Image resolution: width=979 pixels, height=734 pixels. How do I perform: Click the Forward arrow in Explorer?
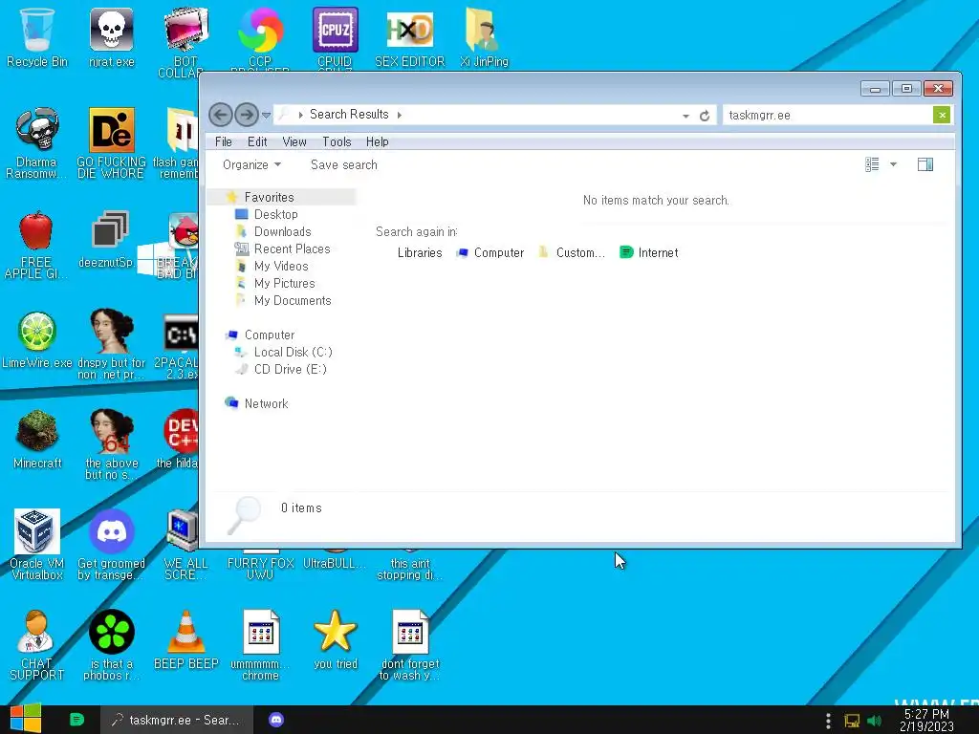[247, 115]
